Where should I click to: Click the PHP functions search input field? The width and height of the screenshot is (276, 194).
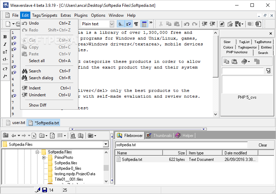tap(243, 71)
